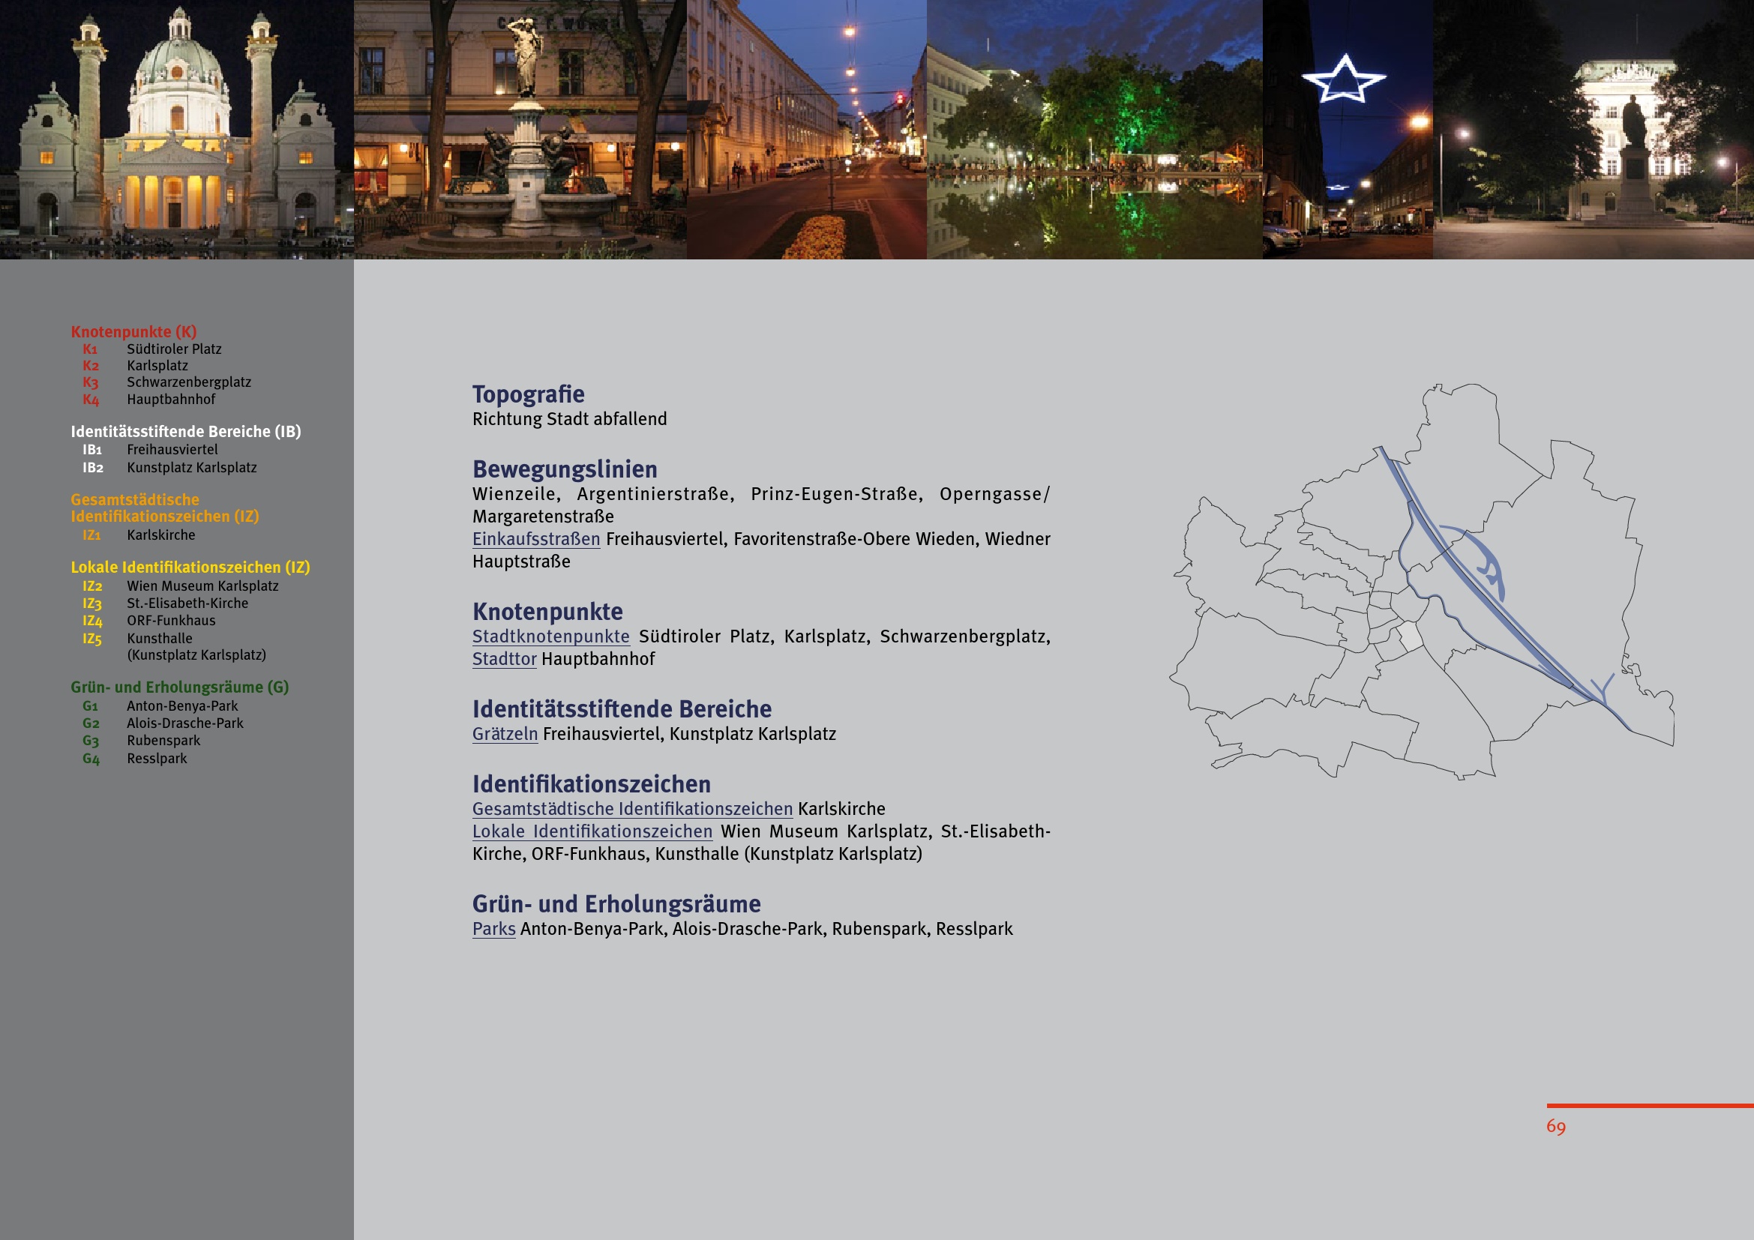Open the Einkaufsstraßen link
Screen dimensions: 1754x1240
tap(535, 539)
